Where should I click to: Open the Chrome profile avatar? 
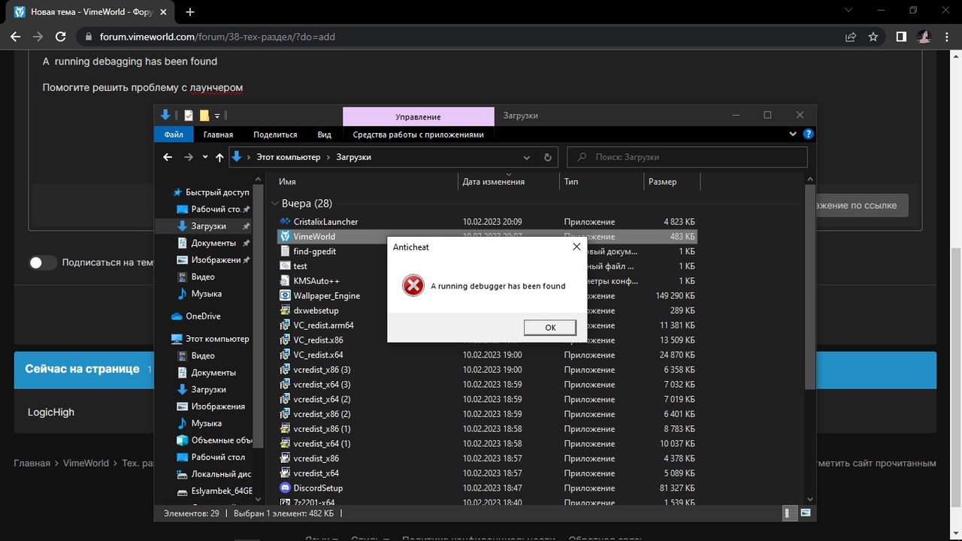(924, 36)
